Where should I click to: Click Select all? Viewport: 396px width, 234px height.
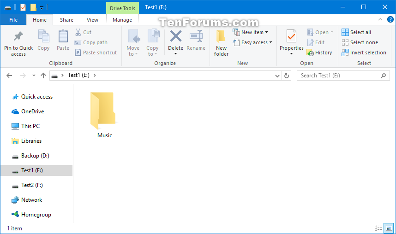click(x=356, y=32)
